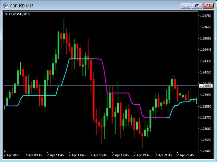Viewport: 217px width, 162px height.
Task: Click the chart window icon beside the title
Action: pos(6,6)
